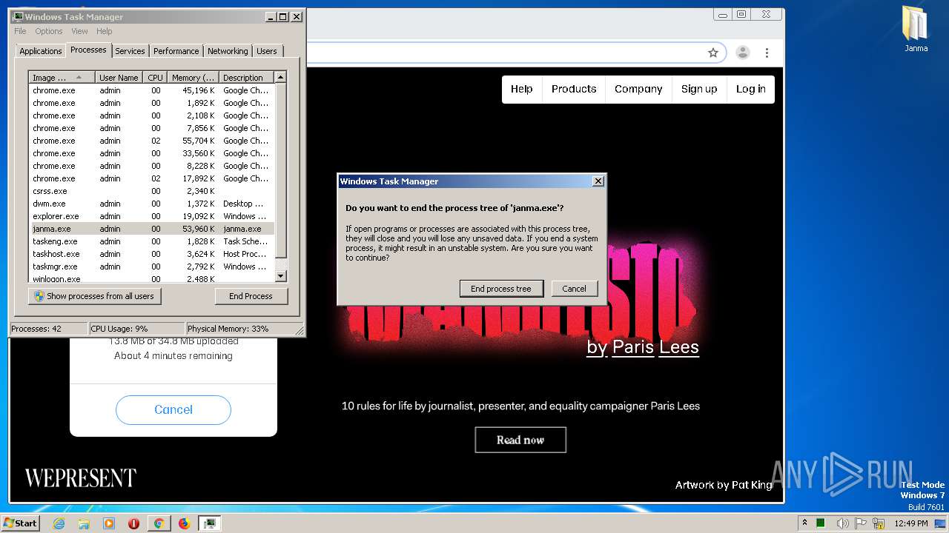Switch to the Networking tab
Screen dimensions: 949x533
point(228,51)
